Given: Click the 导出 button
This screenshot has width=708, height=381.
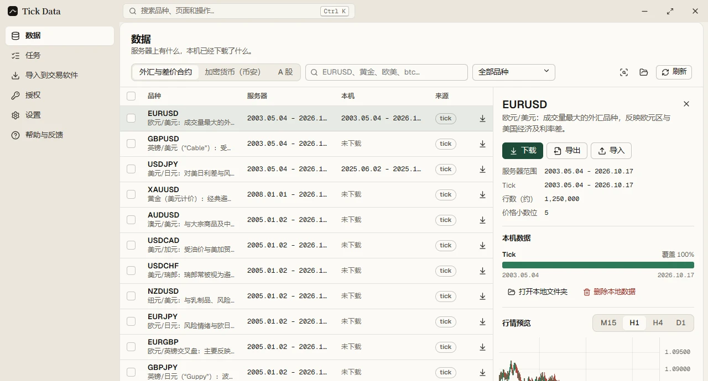Looking at the screenshot, I should [567, 151].
